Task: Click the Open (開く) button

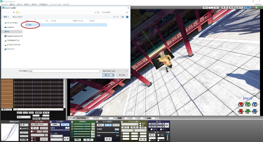Action: point(107,75)
